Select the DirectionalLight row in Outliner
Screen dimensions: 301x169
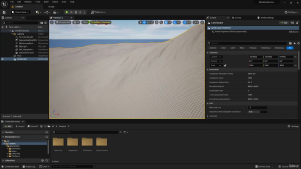click(26, 37)
